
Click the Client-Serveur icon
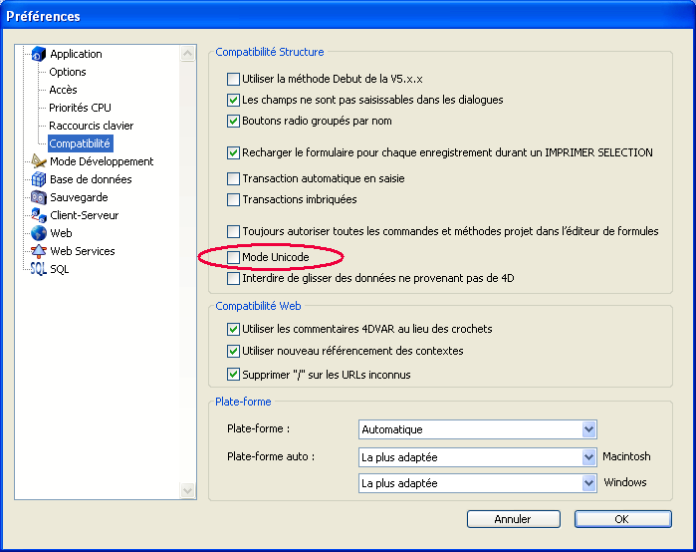coord(39,215)
